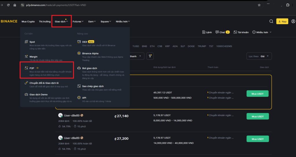Bookmark this page with the star icon
This screenshot has width=296, height=157.
point(259,5)
